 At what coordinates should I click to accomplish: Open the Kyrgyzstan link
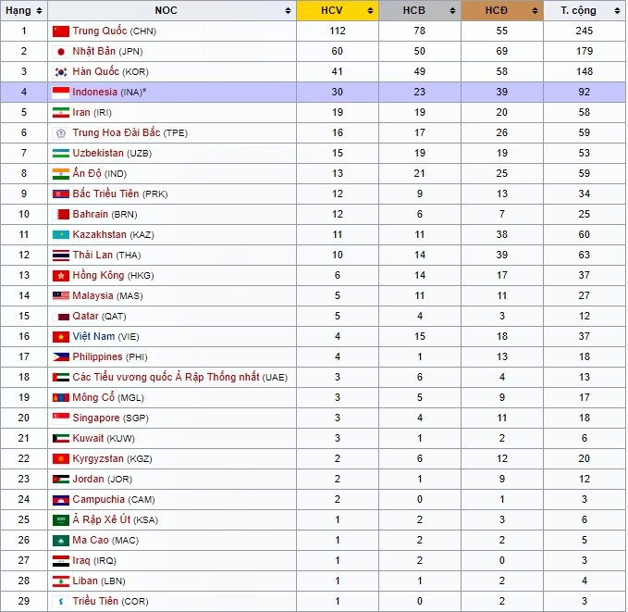(x=98, y=459)
